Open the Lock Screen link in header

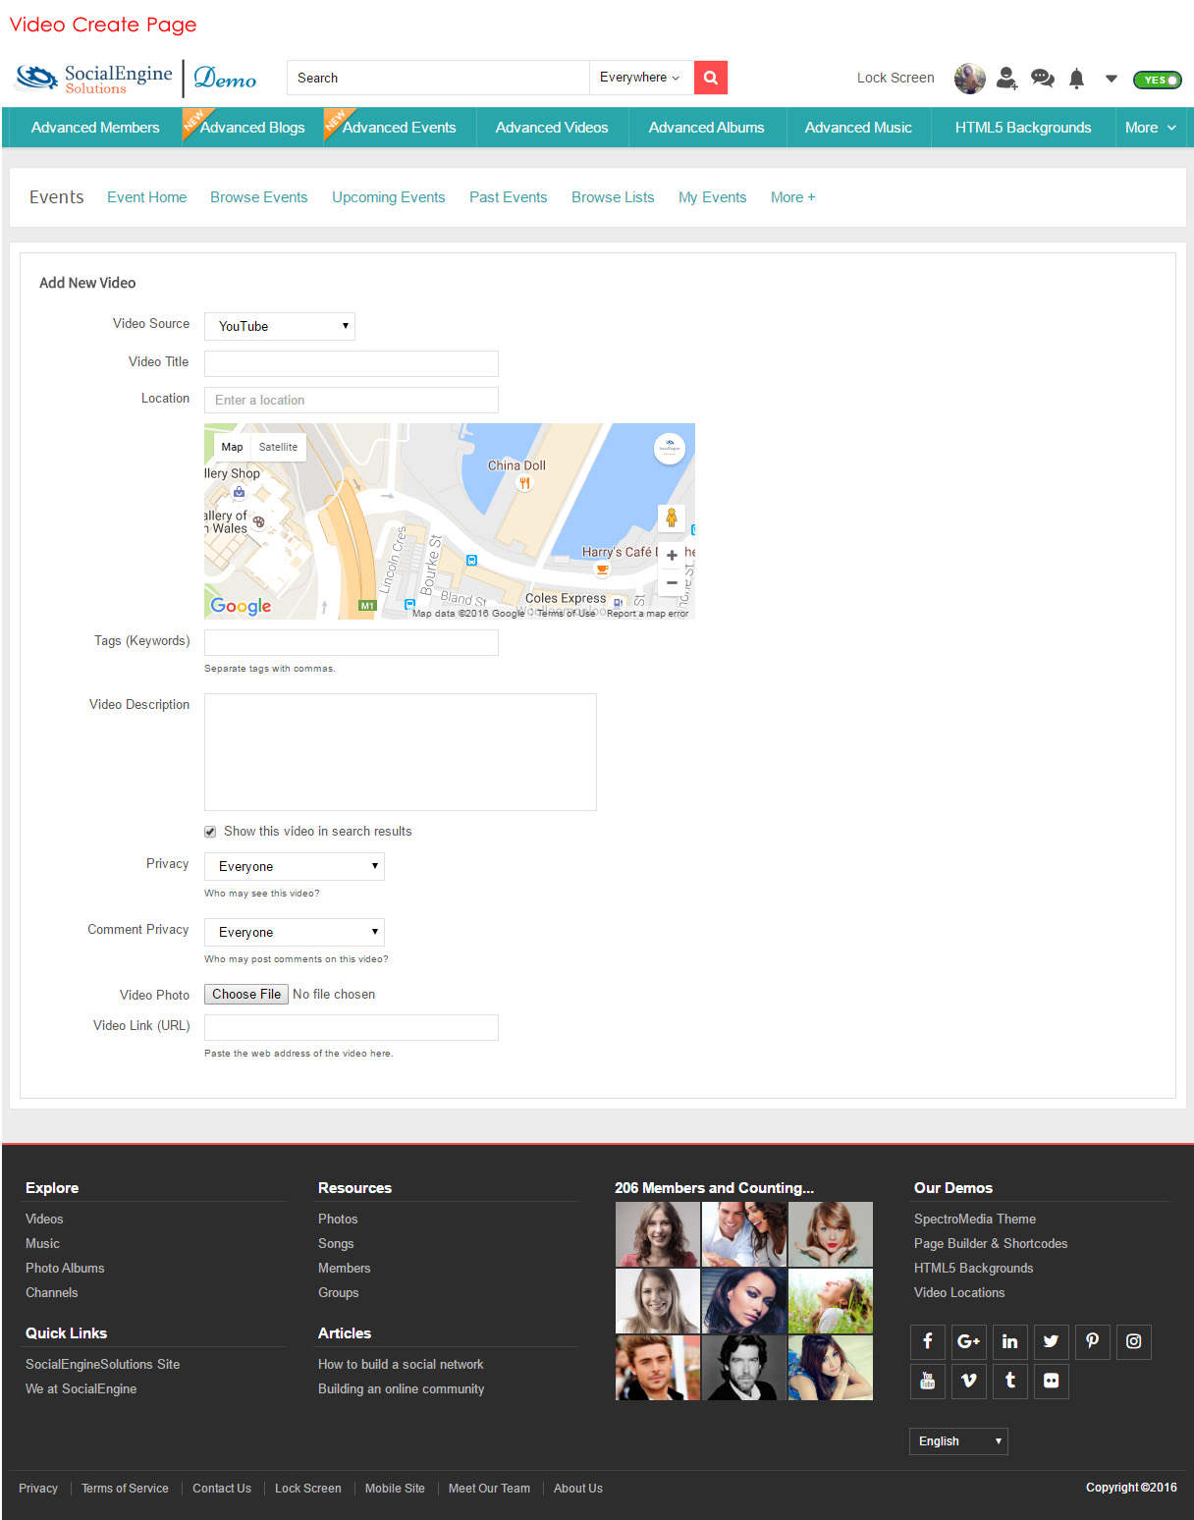coord(895,78)
